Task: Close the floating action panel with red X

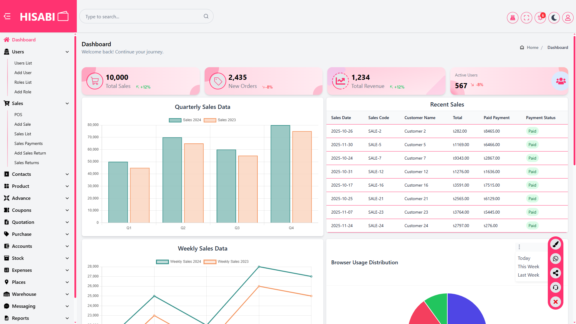Action: [x=555, y=302]
